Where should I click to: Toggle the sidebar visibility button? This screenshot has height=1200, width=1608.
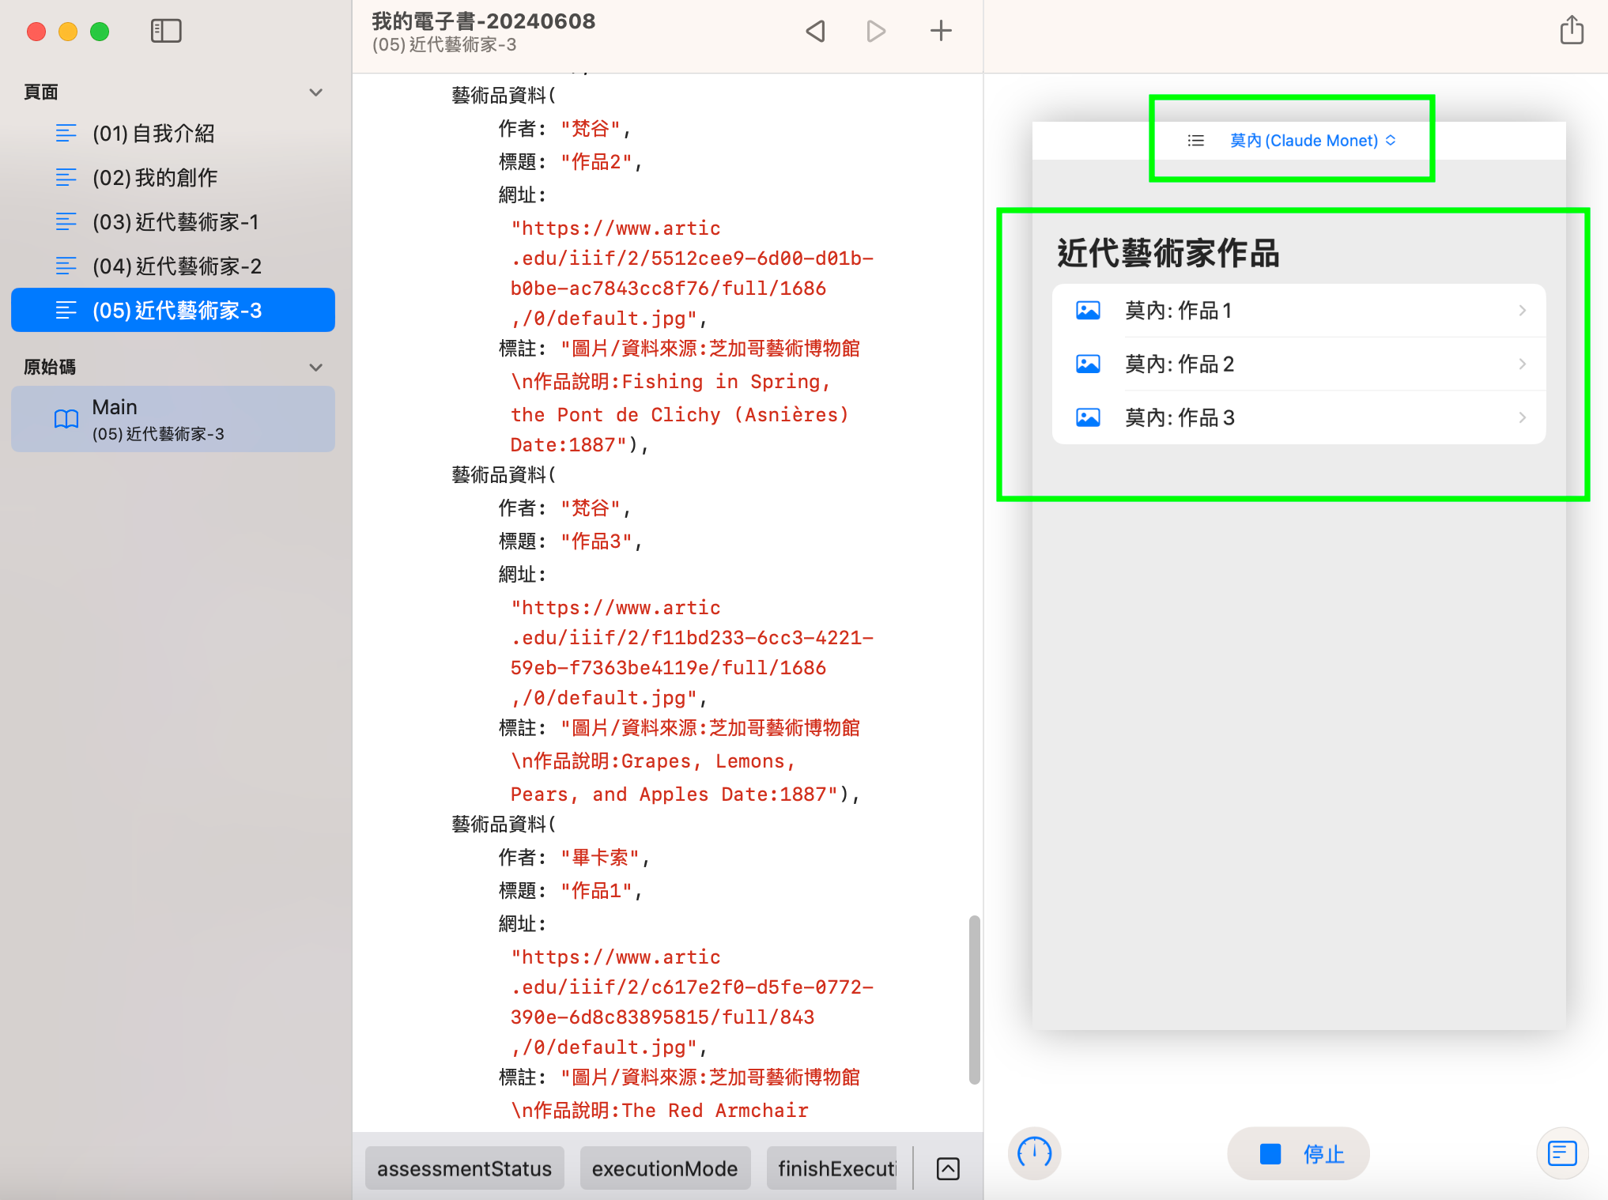166,32
